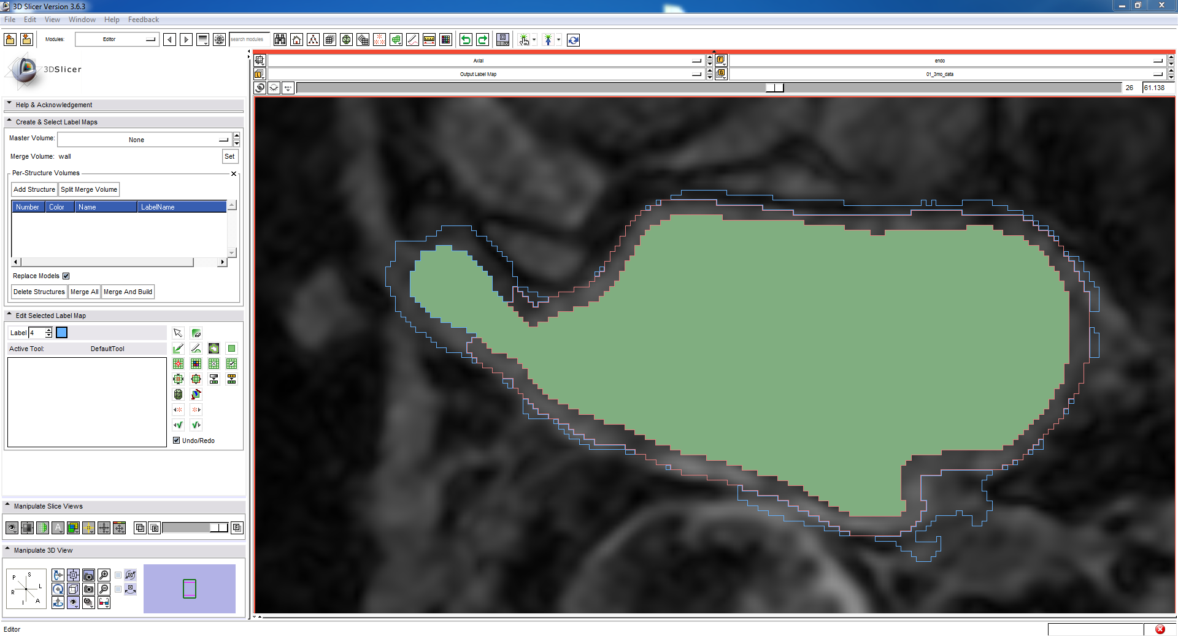Click the green undo arrow in toolbar
Screen dimensions: 1178x636
[x=466, y=40]
